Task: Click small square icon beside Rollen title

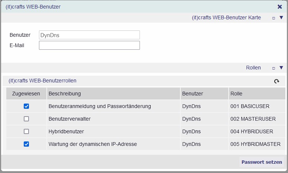Action: tap(274, 68)
